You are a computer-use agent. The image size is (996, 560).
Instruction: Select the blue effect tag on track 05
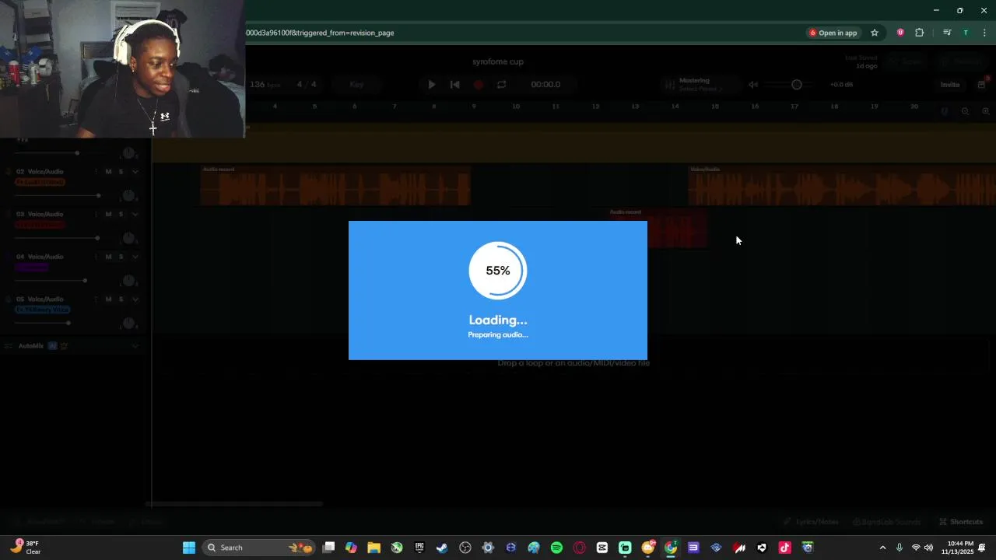43,310
